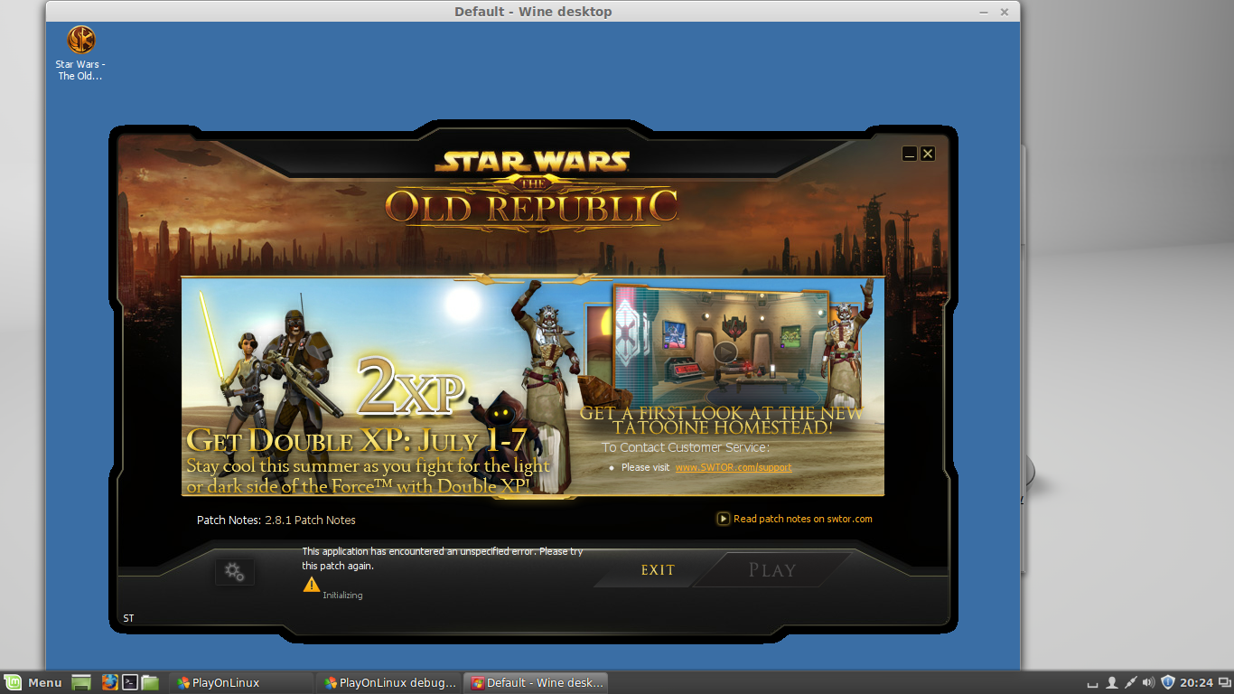Click the Initializing status text
Image resolution: width=1234 pixels, height=694 pixels.
tap(342, 596)
